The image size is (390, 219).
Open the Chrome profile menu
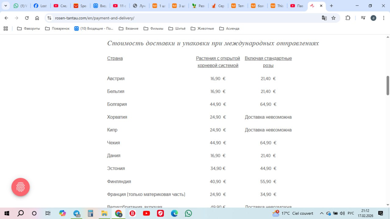pyautogui.click(x=373, y=18)
